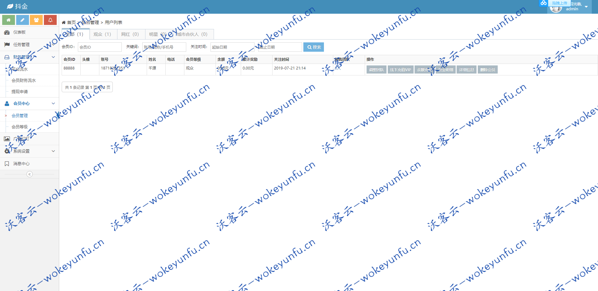Open 会员财务流水 submenu item
598x291 pixels.
click(x=24, y=80)
